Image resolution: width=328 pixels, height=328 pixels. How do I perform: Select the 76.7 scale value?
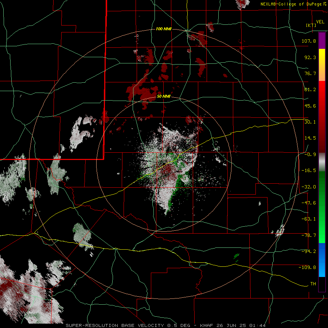[x=310, y=73]
